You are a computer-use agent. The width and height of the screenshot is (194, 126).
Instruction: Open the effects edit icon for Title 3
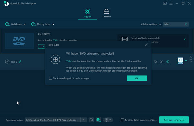click(x=156, y=62)
